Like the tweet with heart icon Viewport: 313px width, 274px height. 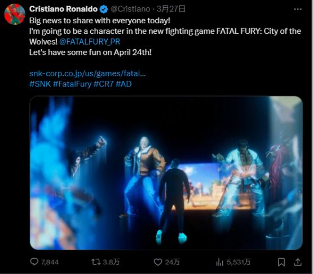tap(158, 262)
